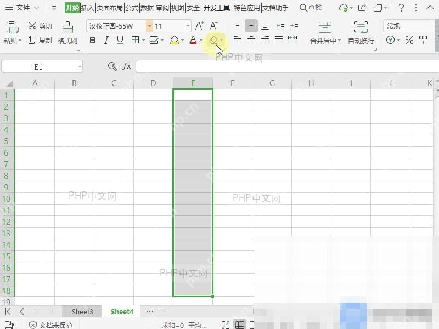This screenshot has height=329, width=439.
Task: Add a new sheet with plus
Action: click(x=164, y=311)
